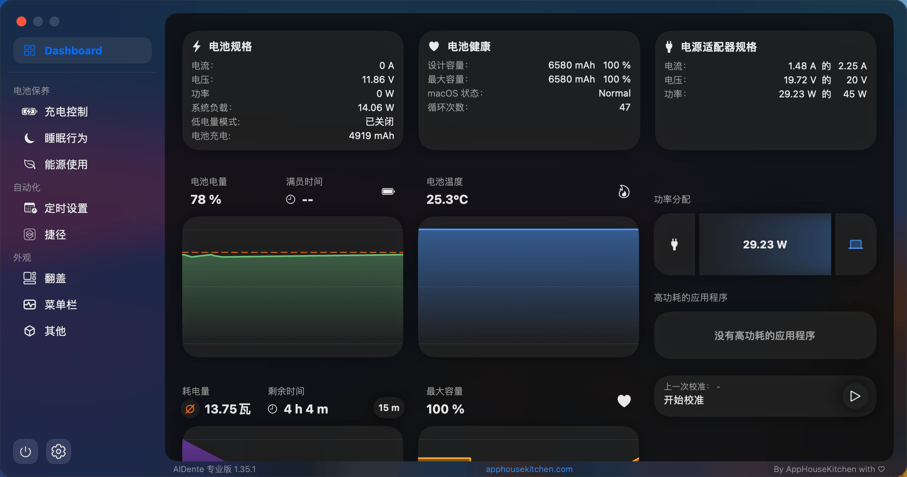Click the battery level history graph
907x477 pixels.
[292, 287]
